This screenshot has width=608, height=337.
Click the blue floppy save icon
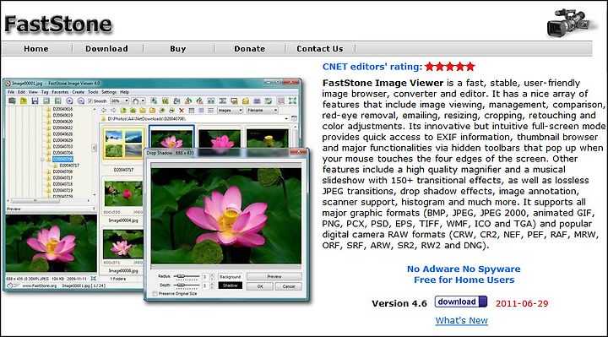click(x=35, y=101)
